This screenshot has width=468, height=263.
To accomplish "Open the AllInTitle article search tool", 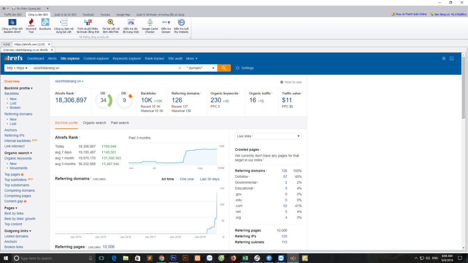I will pyautogui.click(x=111, y=26).
